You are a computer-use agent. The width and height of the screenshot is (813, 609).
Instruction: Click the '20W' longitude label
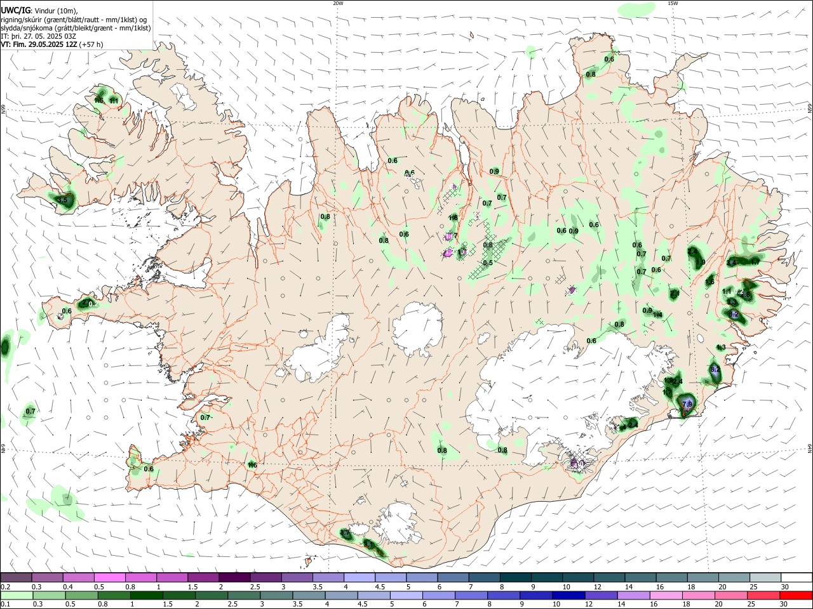coord(338,3)
